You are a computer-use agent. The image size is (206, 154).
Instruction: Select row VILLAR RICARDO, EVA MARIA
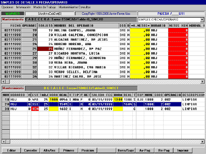coord(103,67)
